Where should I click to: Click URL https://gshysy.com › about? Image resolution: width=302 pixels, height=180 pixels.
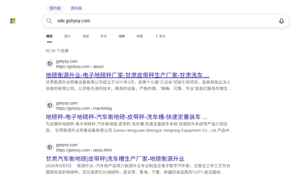80,66
